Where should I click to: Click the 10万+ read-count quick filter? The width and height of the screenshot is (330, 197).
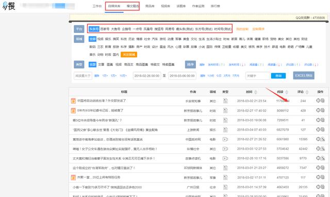(x=123, y=76)
